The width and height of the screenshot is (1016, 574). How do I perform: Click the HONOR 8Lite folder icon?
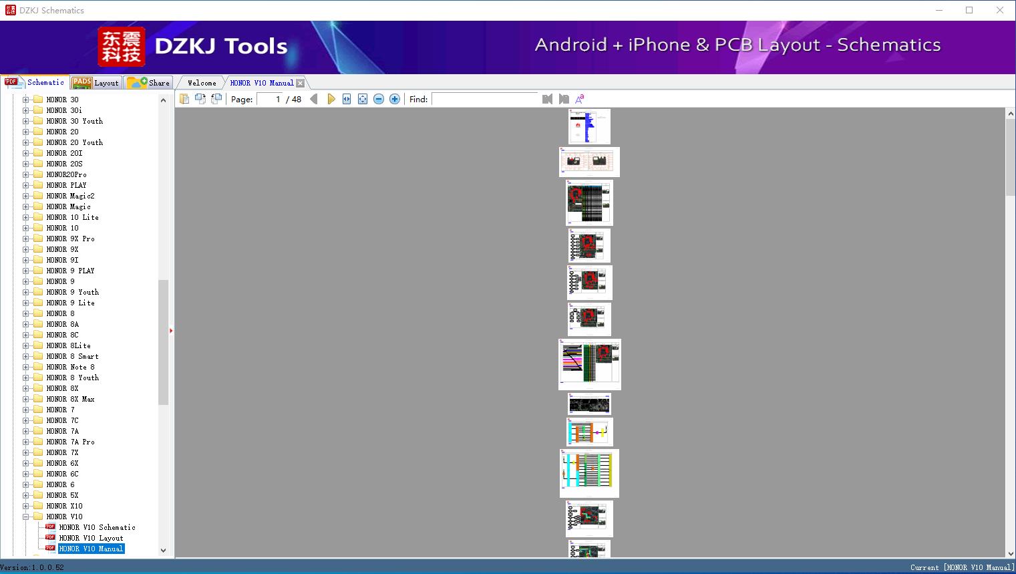(x=38, y=345)
